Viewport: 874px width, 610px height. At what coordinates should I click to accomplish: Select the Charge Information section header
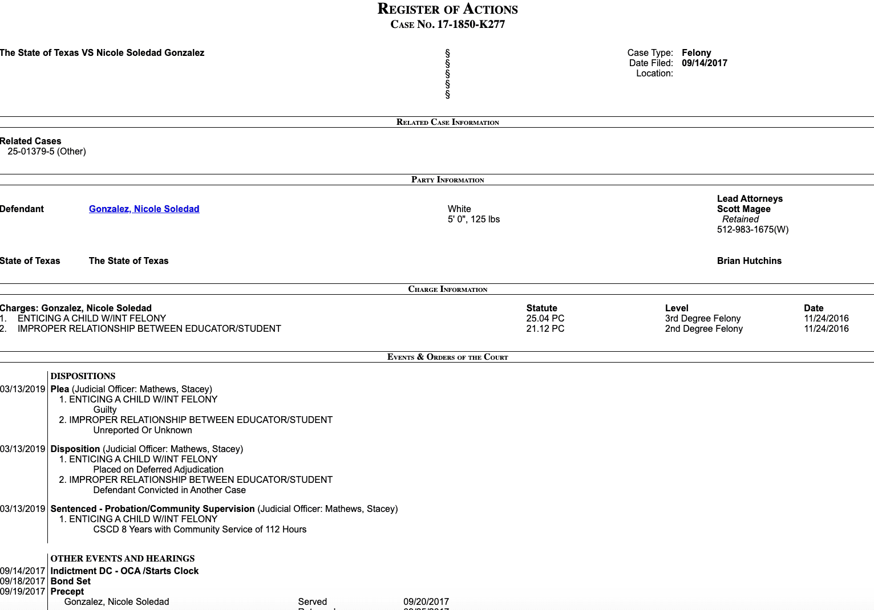click(x=447, y=289)
